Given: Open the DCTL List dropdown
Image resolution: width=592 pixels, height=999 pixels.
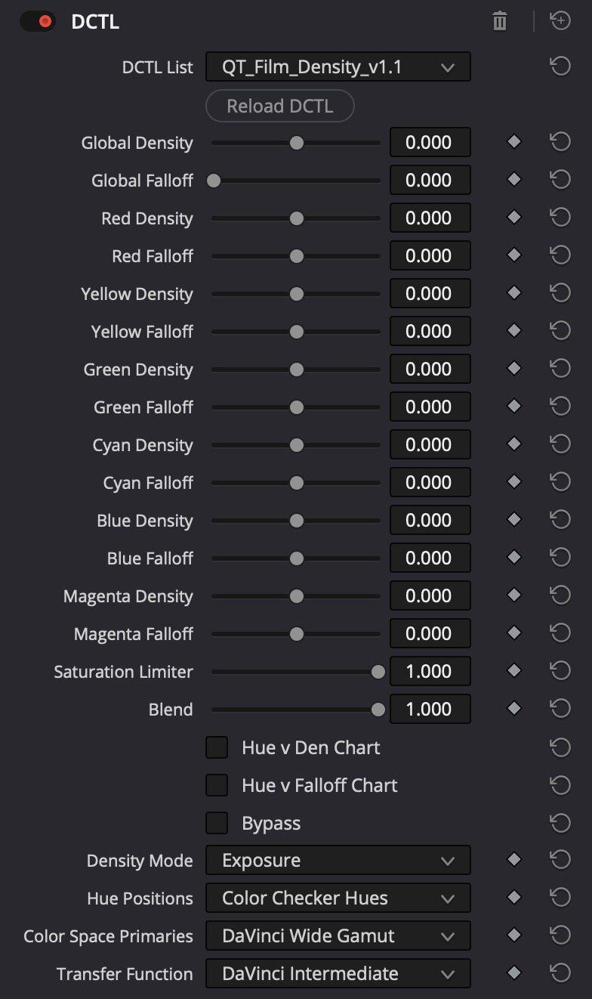Looking at the screenshot, I should 338,67.
